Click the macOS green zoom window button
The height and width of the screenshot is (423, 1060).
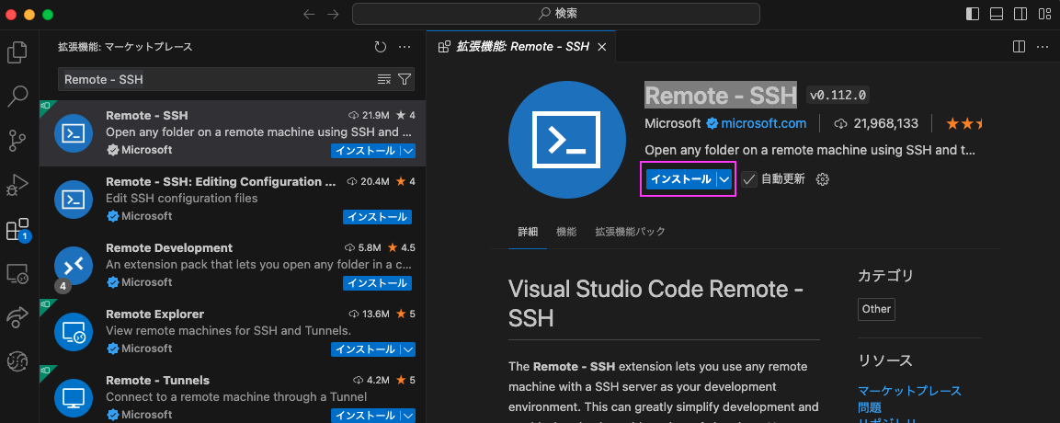pos(47,14)
